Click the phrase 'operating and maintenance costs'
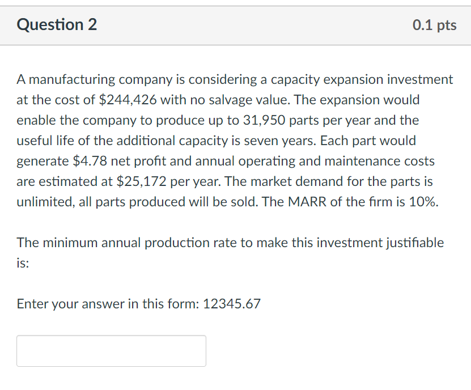Screen dimensions: 471x390 (337, 161)
